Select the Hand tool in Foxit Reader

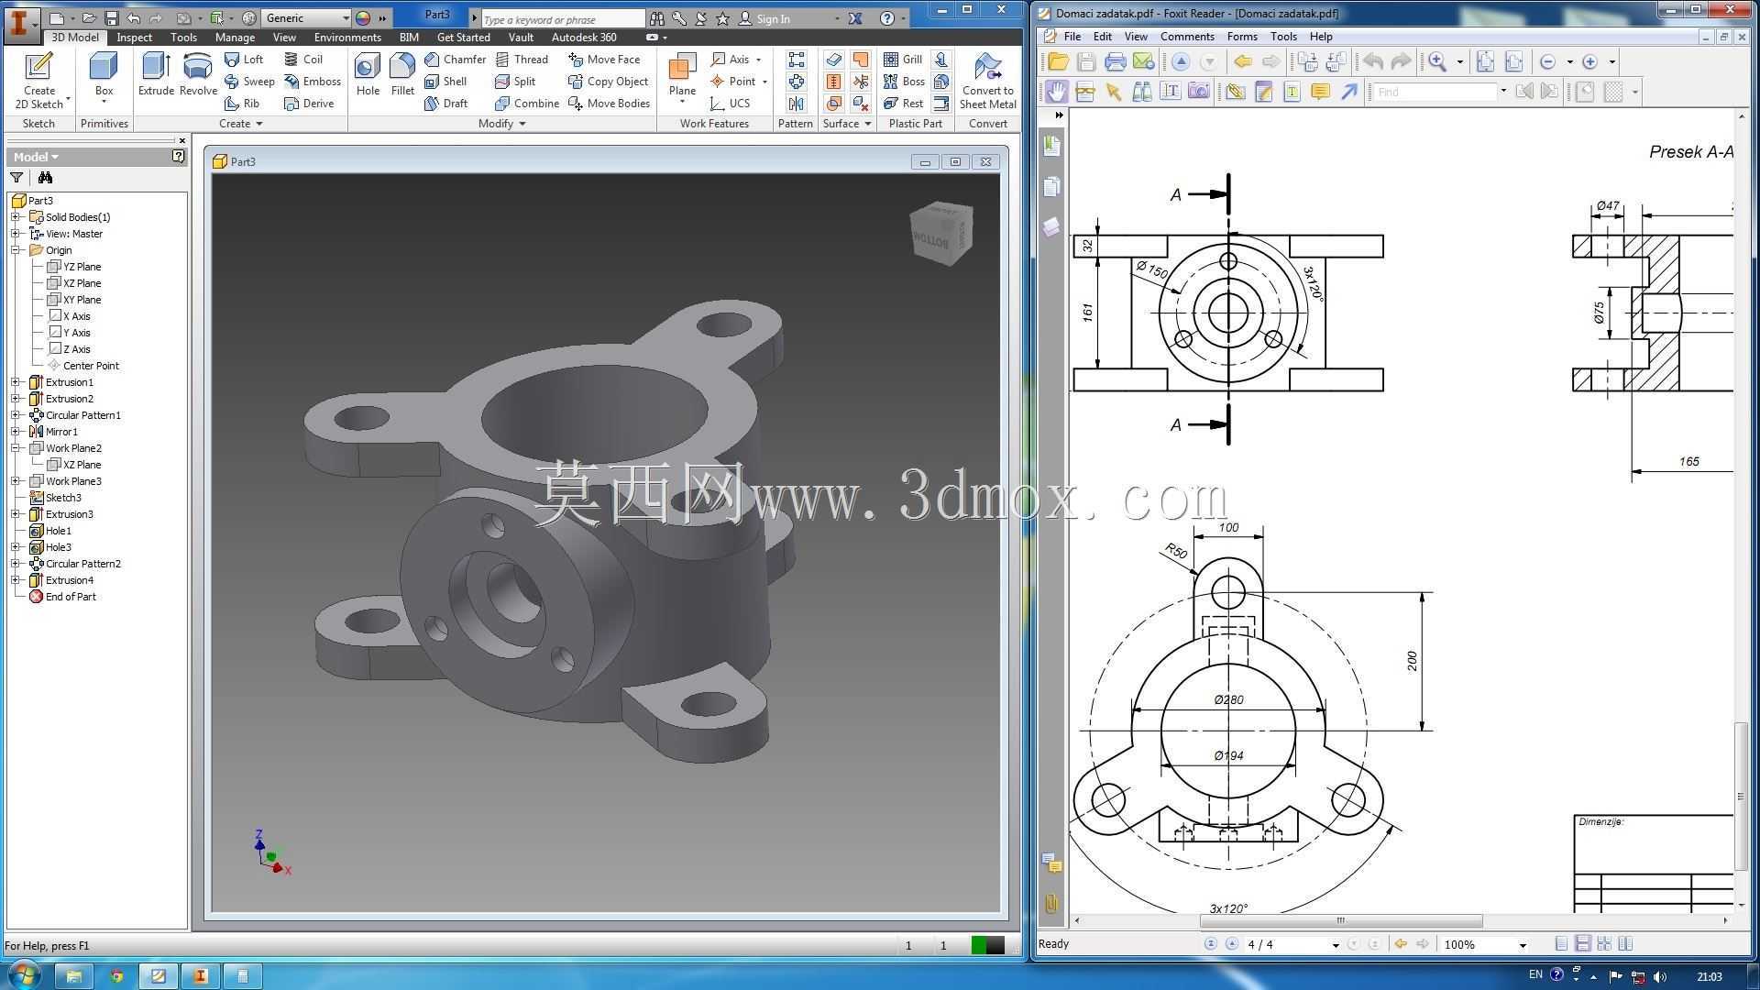tap(1057, 92)
